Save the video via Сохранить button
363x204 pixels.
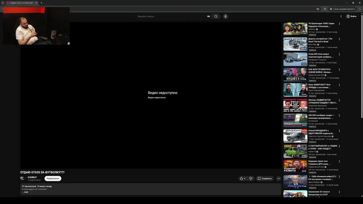(265, 178)
